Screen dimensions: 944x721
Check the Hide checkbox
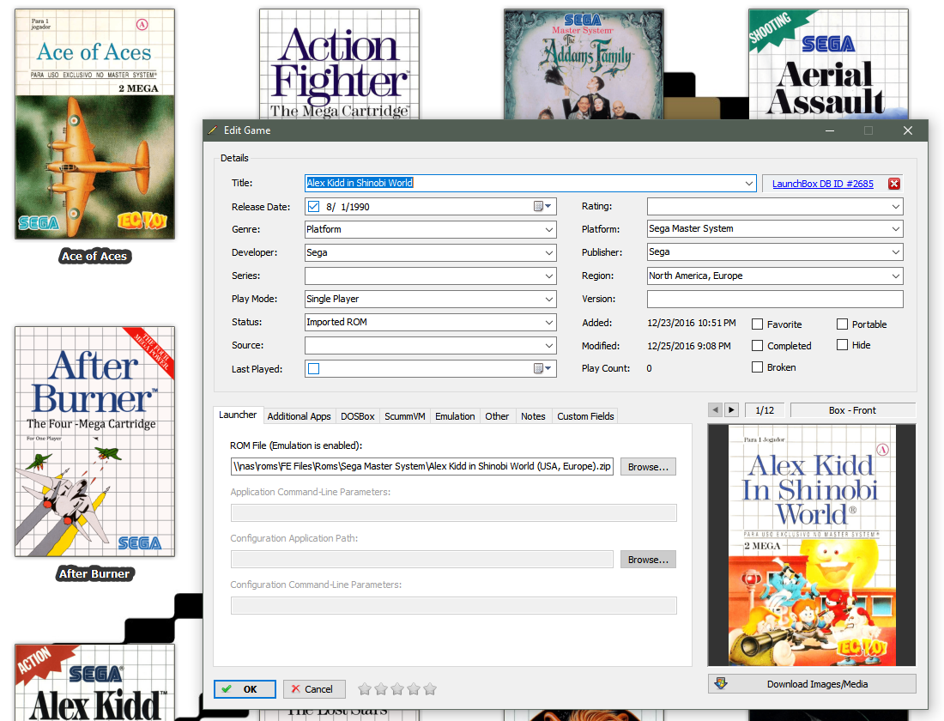tap(842, 345)
